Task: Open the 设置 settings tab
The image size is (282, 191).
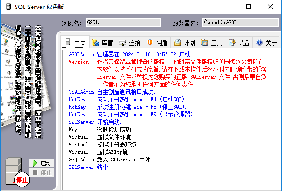Action: (239, 43)
